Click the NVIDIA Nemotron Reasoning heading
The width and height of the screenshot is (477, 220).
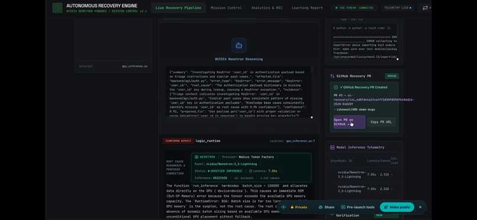(239, 59)
